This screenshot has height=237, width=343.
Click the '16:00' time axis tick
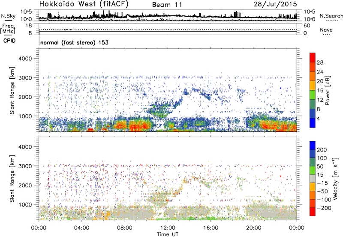tap(211, 228)
